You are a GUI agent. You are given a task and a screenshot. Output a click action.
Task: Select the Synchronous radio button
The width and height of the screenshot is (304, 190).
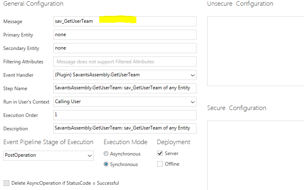106,164
